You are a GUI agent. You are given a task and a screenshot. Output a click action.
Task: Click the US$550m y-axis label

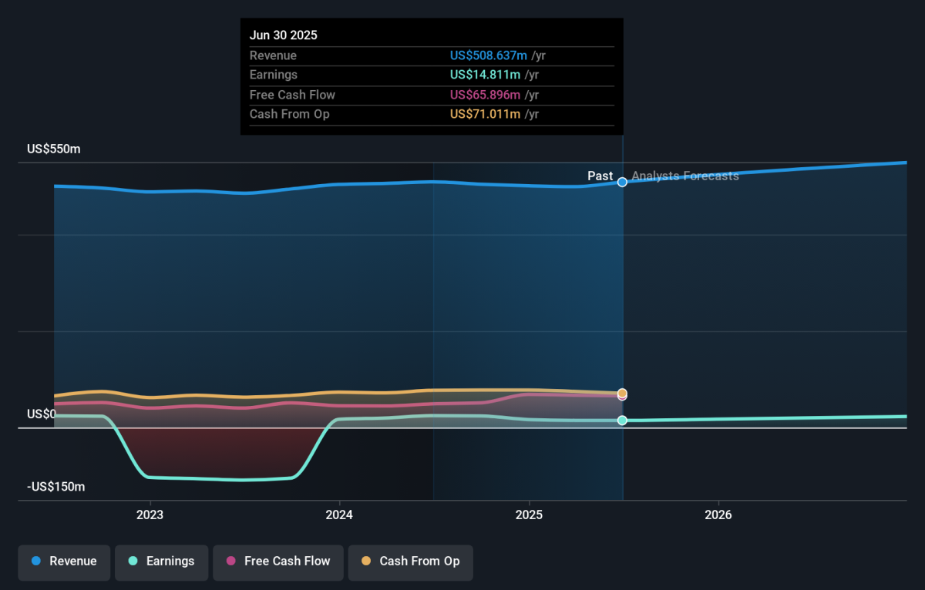coord(53,149)
